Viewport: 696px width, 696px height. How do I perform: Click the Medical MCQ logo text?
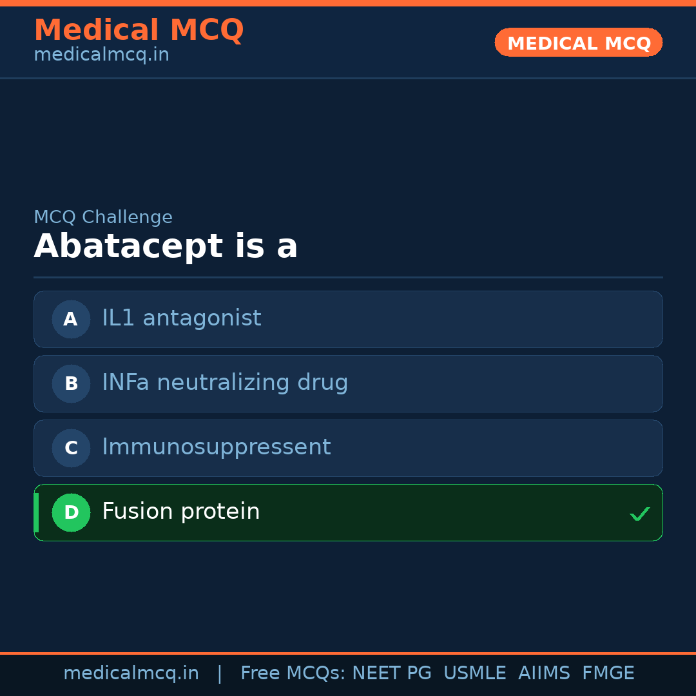[x=139, y=30]
